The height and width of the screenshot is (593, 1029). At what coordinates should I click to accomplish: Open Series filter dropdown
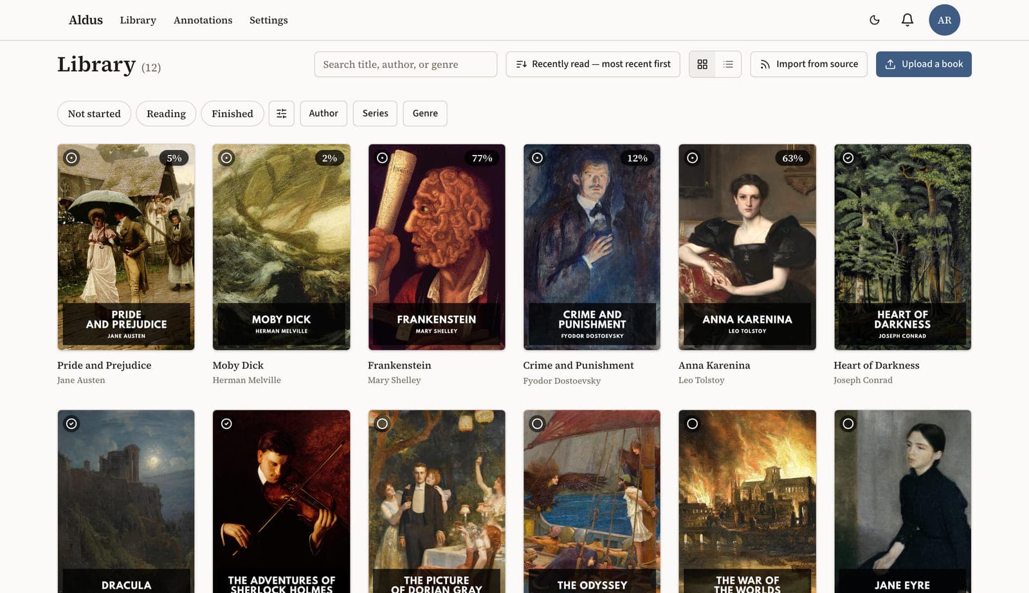tap(375, 113)
